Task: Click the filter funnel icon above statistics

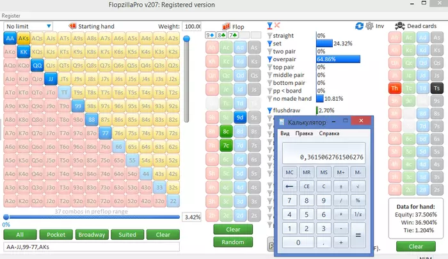Action: [269, 26]
